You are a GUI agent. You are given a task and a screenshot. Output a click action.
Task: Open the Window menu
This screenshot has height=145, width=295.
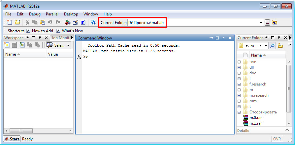[x=91, y=14]
